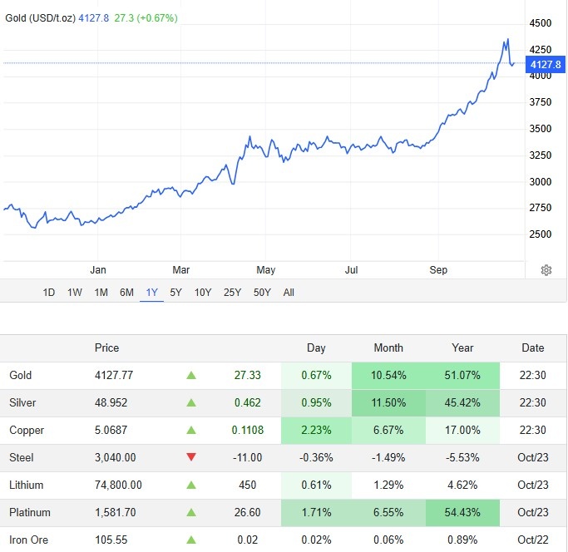
Task: Select the 1M time range
Action: click(x=101, y=293)
